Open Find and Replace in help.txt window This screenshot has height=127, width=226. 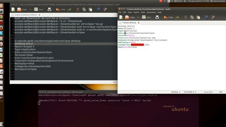(x=105, y=10)
